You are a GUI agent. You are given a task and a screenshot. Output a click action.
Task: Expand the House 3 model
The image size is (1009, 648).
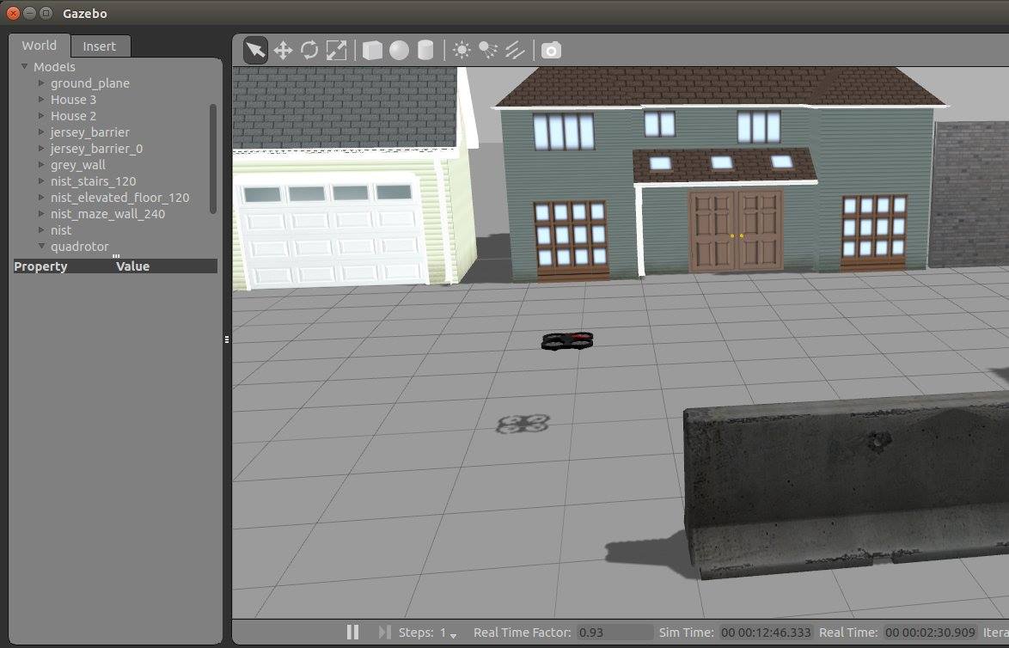(41, 100)
